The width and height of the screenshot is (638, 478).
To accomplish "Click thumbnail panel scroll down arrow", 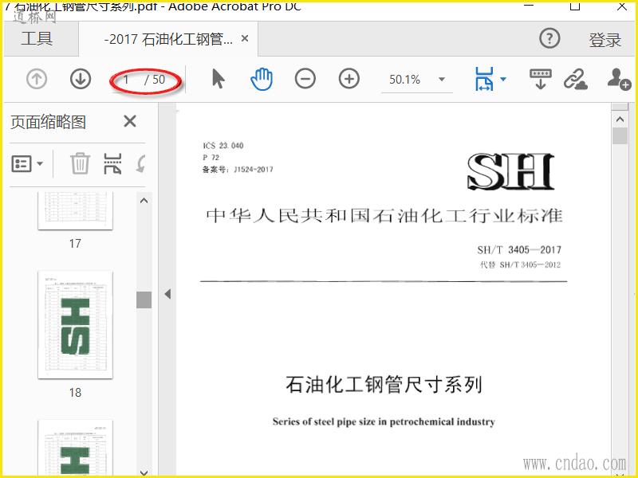I will [144, 472].
